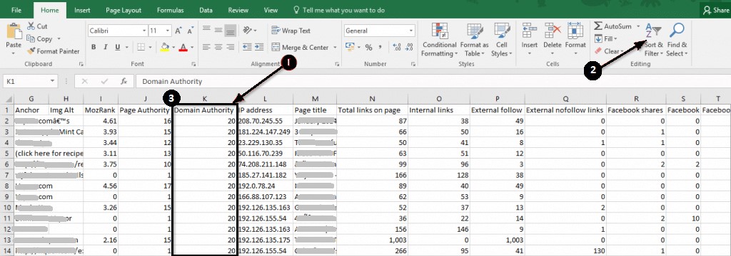Open the Font Color dropdown arrow

pyautogui.click(x=192, y=48)
